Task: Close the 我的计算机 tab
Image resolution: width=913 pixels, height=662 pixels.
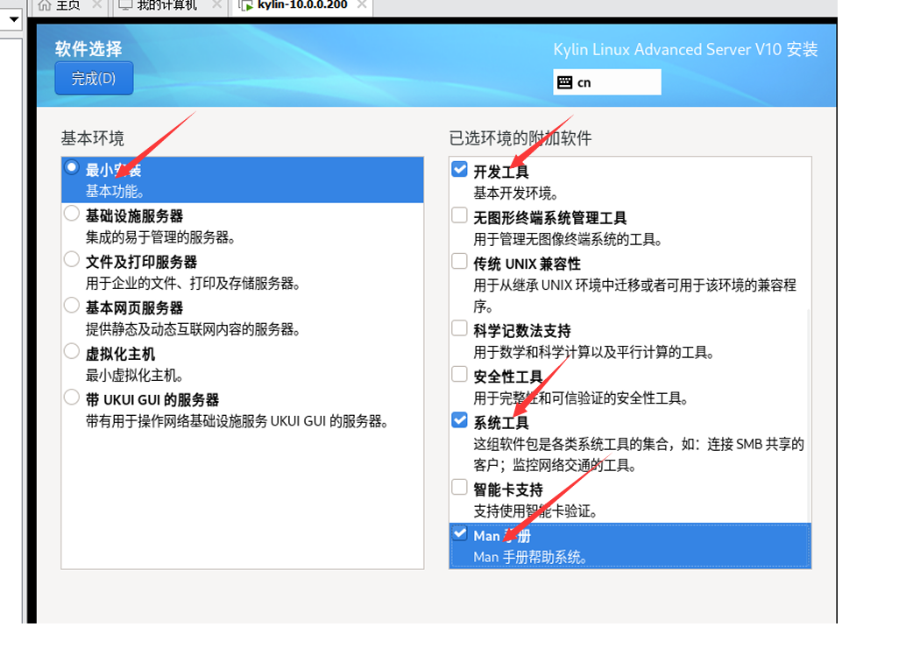Action: pos(216,4)
